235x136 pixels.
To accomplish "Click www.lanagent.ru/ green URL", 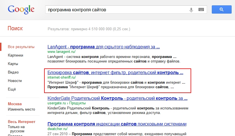I will pyautogui.click(x=61, y=52).
